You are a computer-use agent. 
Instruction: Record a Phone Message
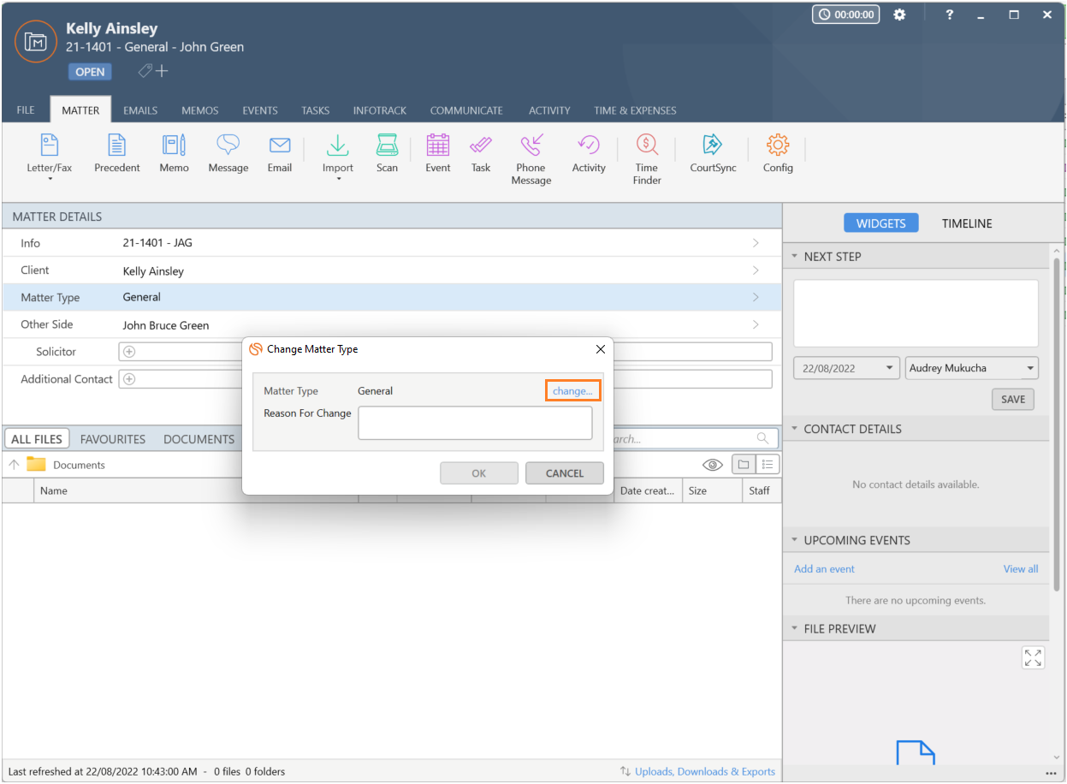point(531,159)
